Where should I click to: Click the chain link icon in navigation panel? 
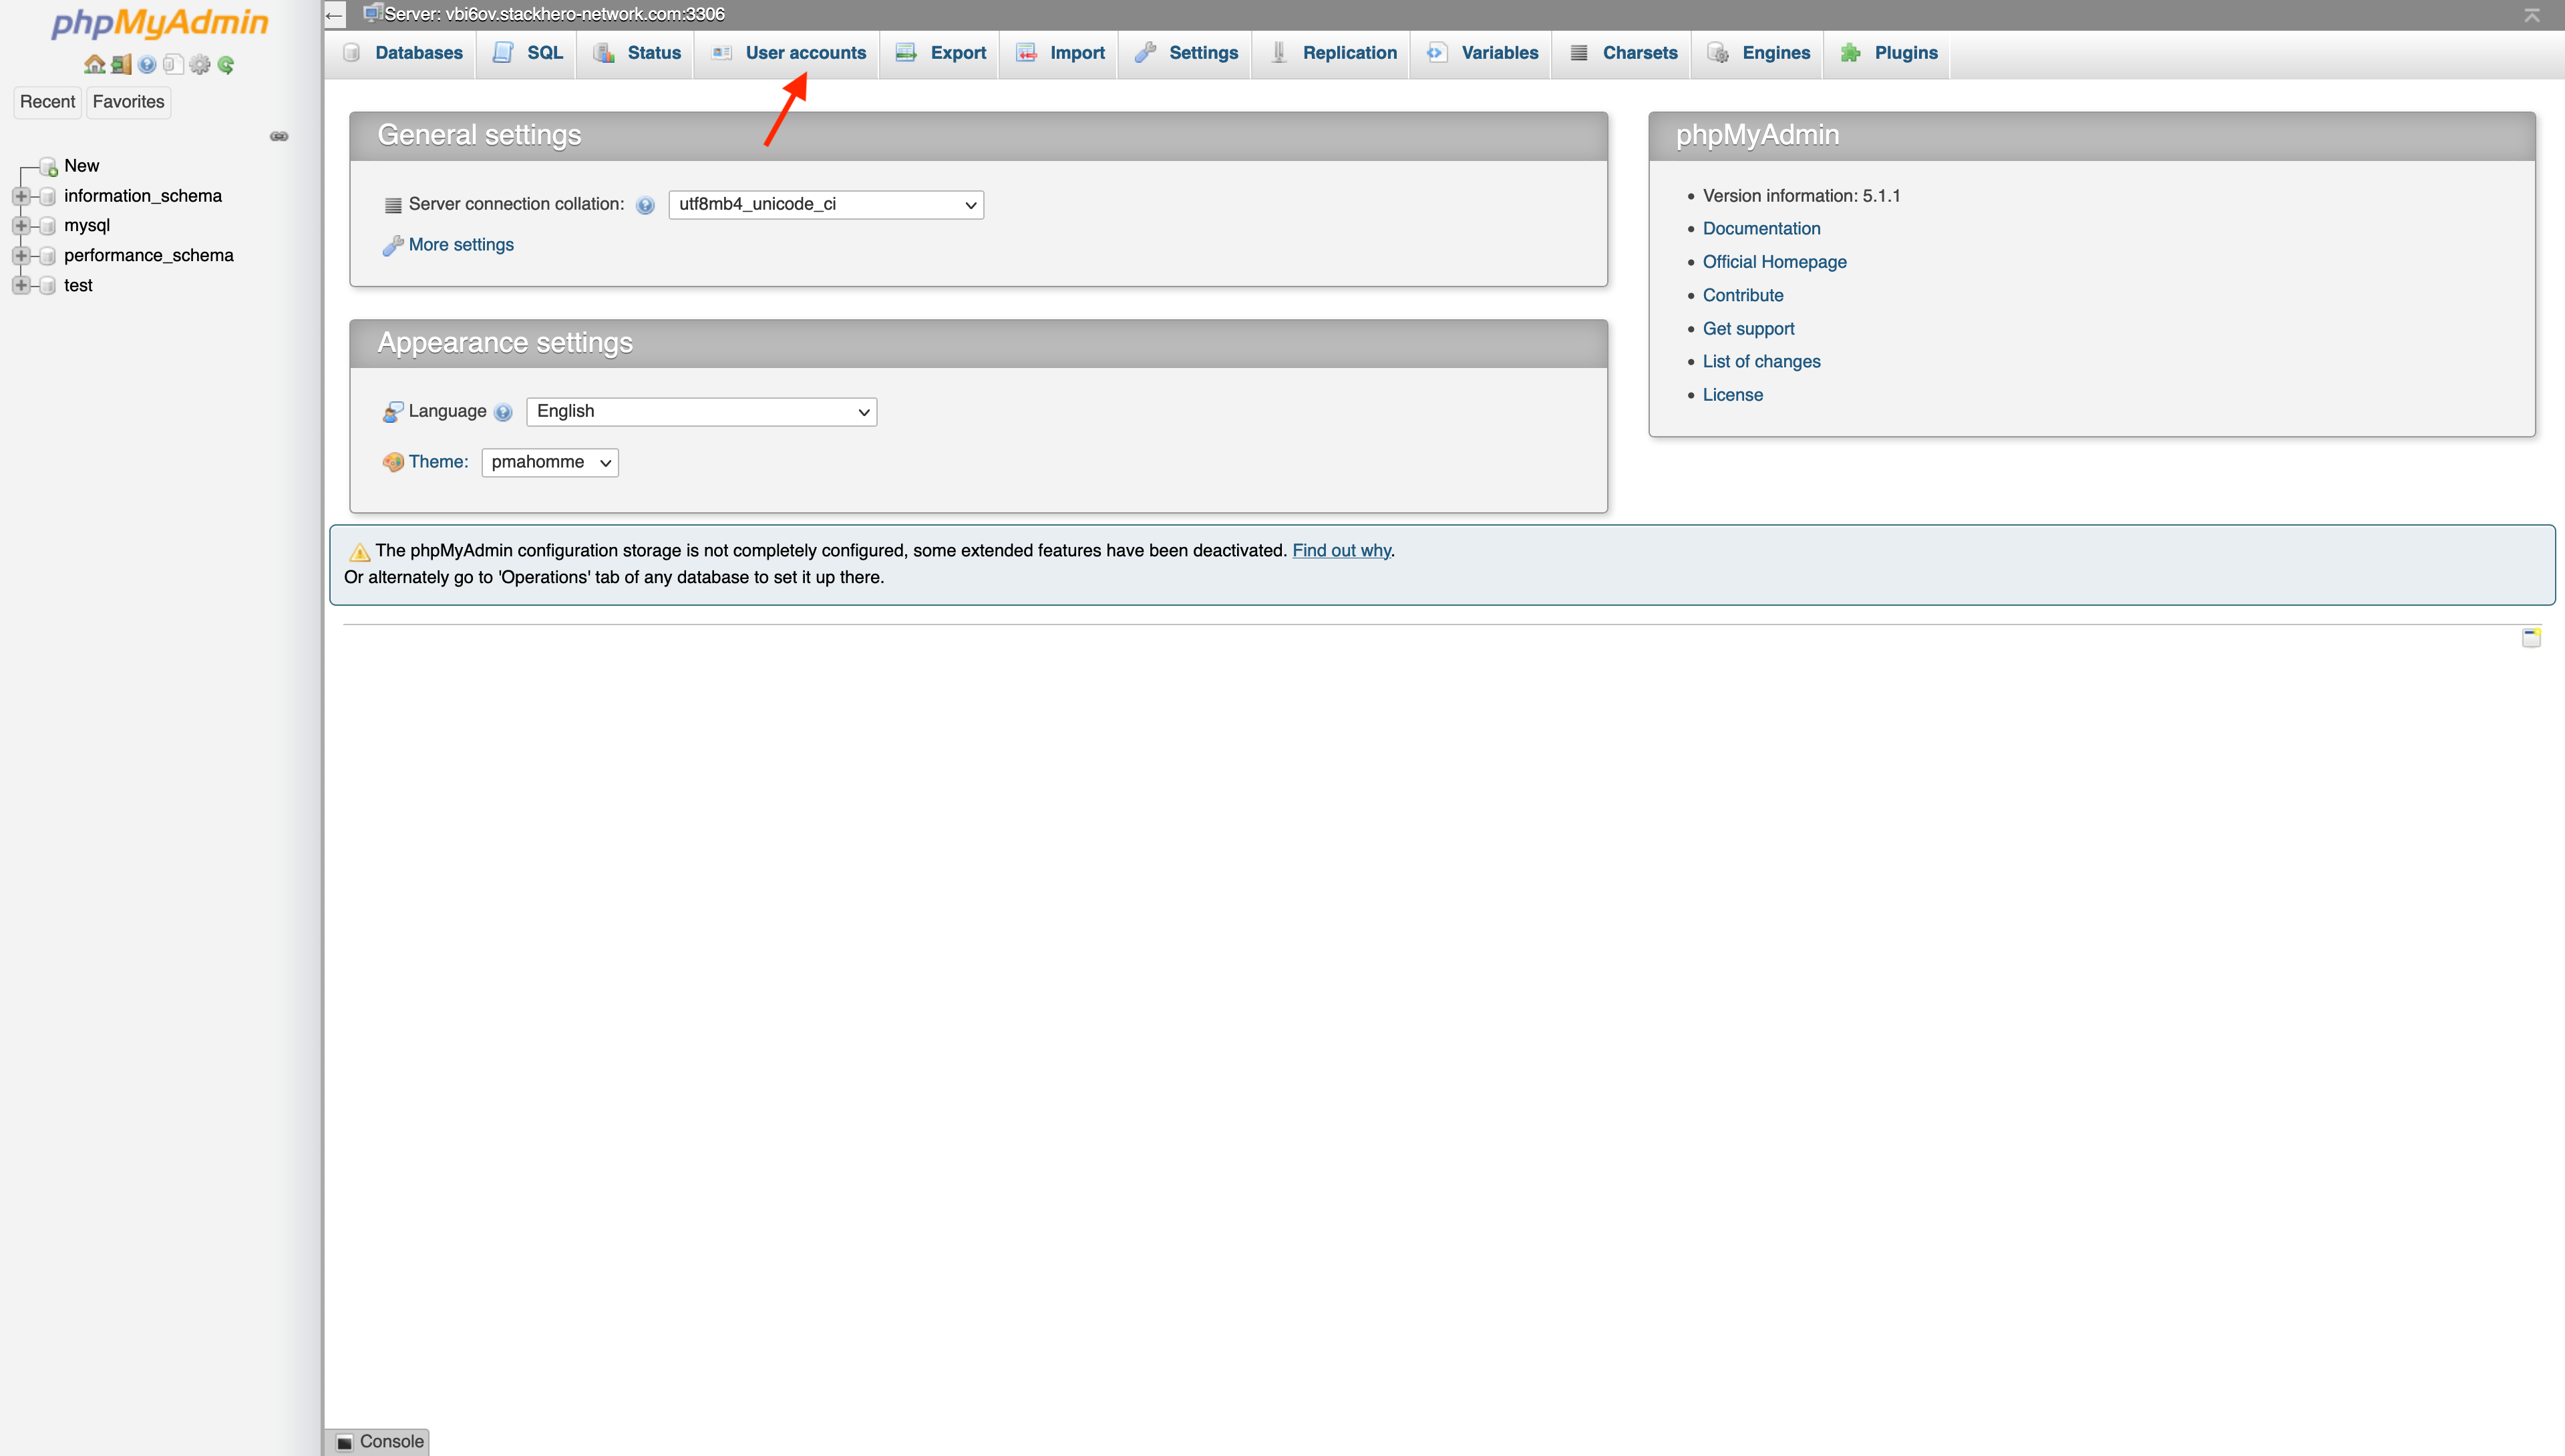279,136
